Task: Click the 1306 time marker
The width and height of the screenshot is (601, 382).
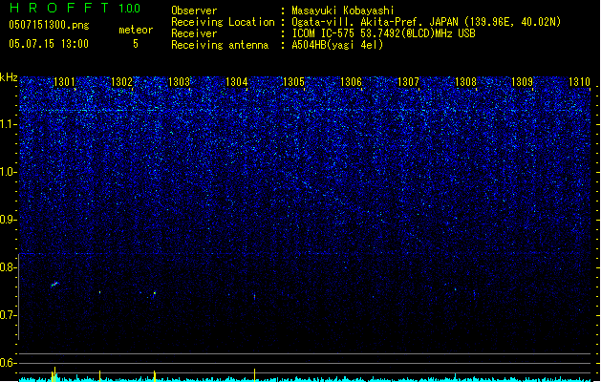Action: (x=351, y=82)
